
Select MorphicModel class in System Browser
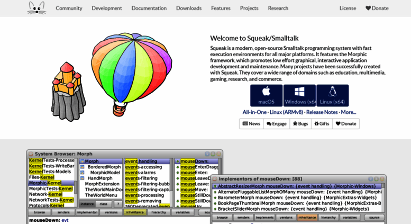tap(105, 173)
